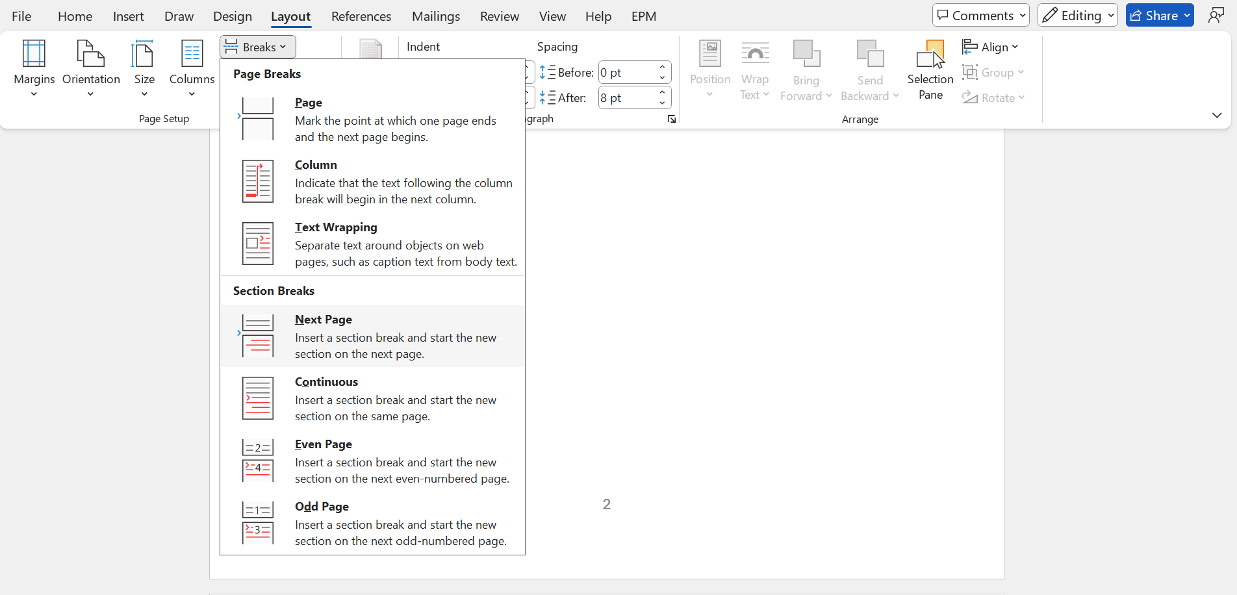Viewport: 1237px width, 595px height.
Task: Open the Mailings ribbon tab
Action: (x=435, y=16)
